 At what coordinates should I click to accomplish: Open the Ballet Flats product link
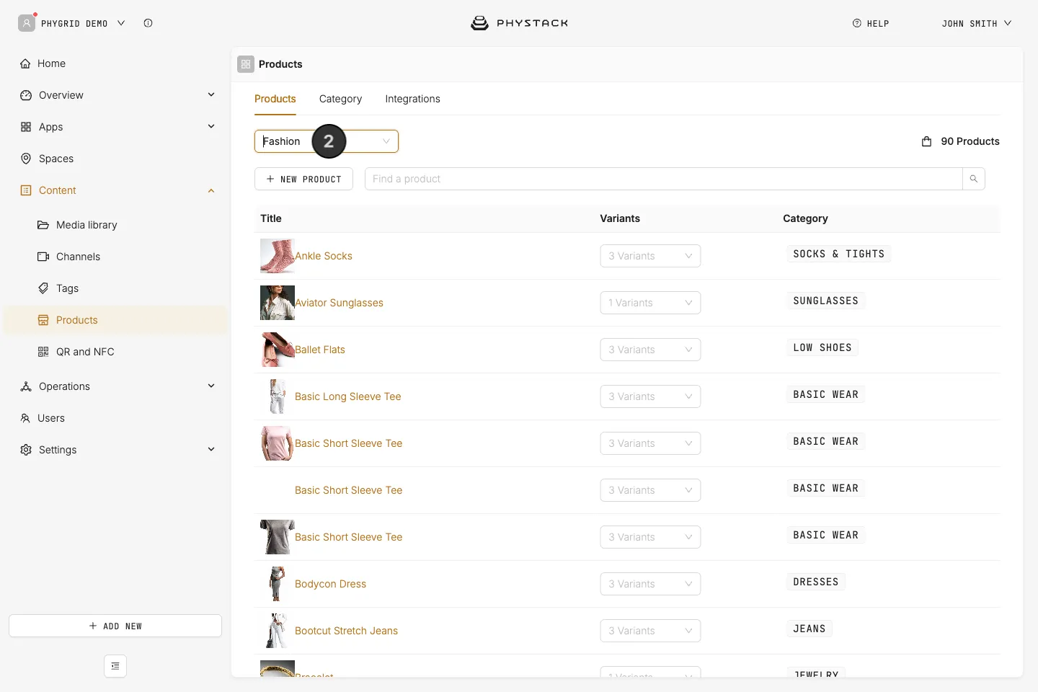click(320, 350)
